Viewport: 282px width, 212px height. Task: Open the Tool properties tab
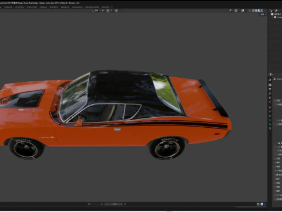(x=270, y=79)
